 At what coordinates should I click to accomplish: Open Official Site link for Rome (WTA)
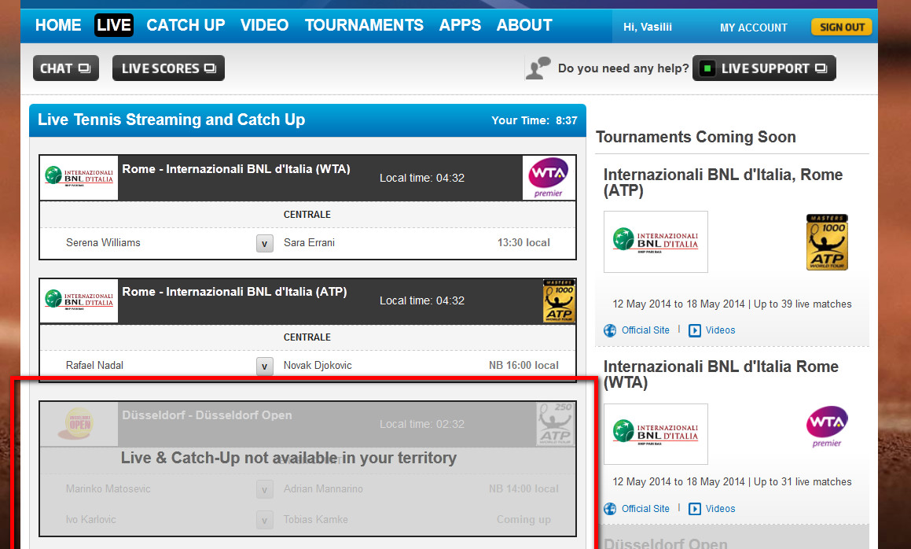pos(645,508)
